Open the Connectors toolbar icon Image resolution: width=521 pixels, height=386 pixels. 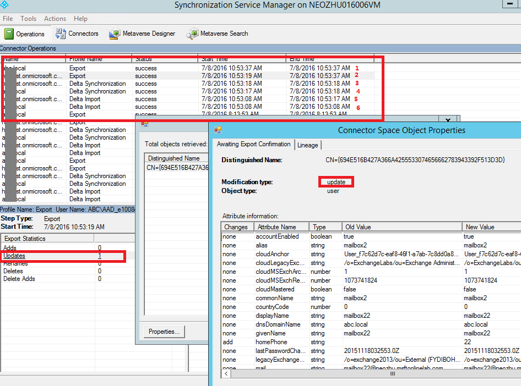coord(61,34)
